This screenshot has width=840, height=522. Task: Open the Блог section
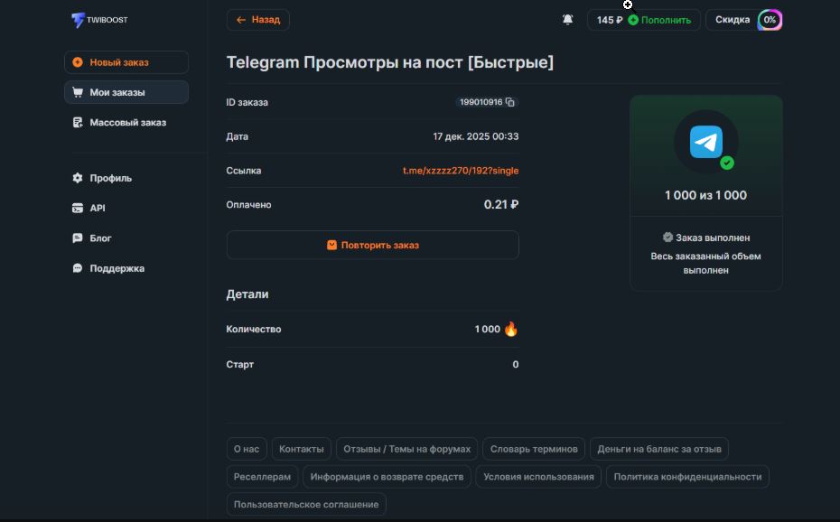(x=100, y=238)
